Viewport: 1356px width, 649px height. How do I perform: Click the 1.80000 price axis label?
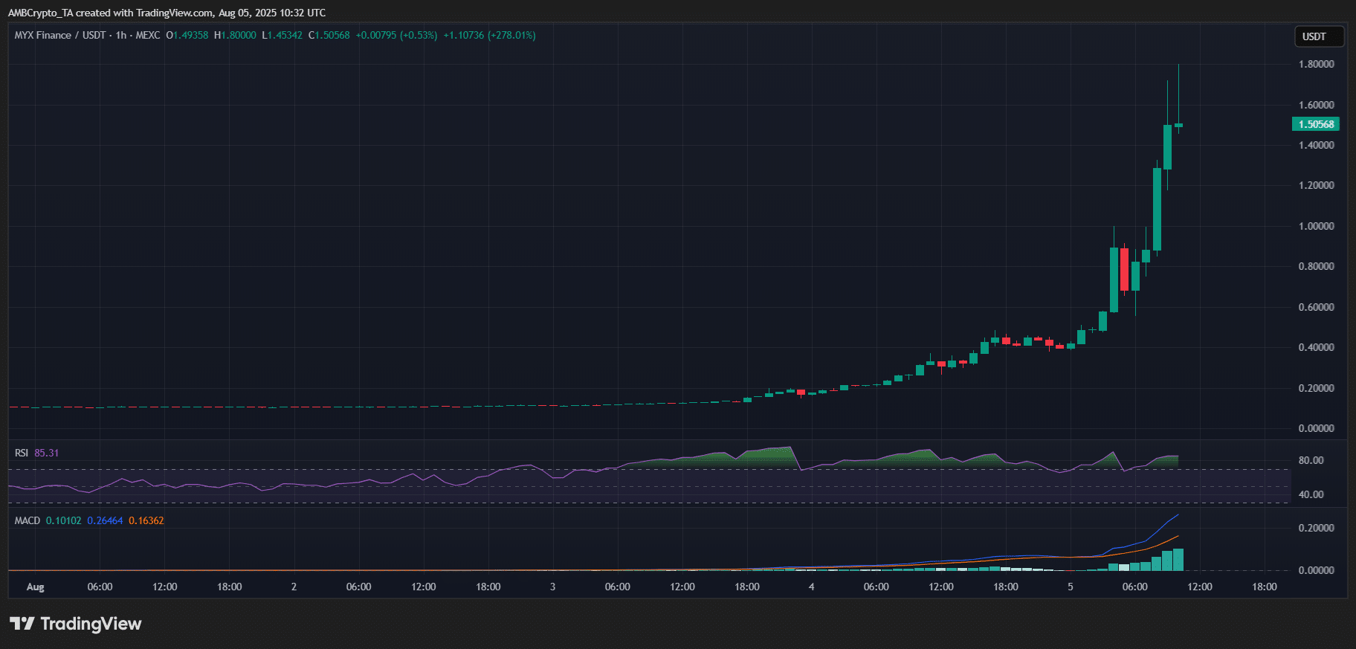click(1316, 64)
